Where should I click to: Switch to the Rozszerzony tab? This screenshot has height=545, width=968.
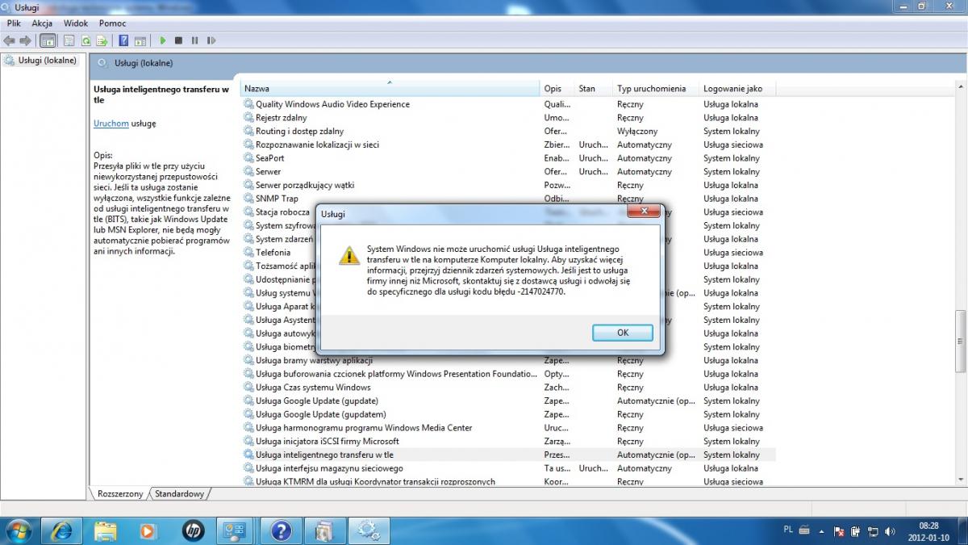[x=120, y=493]
